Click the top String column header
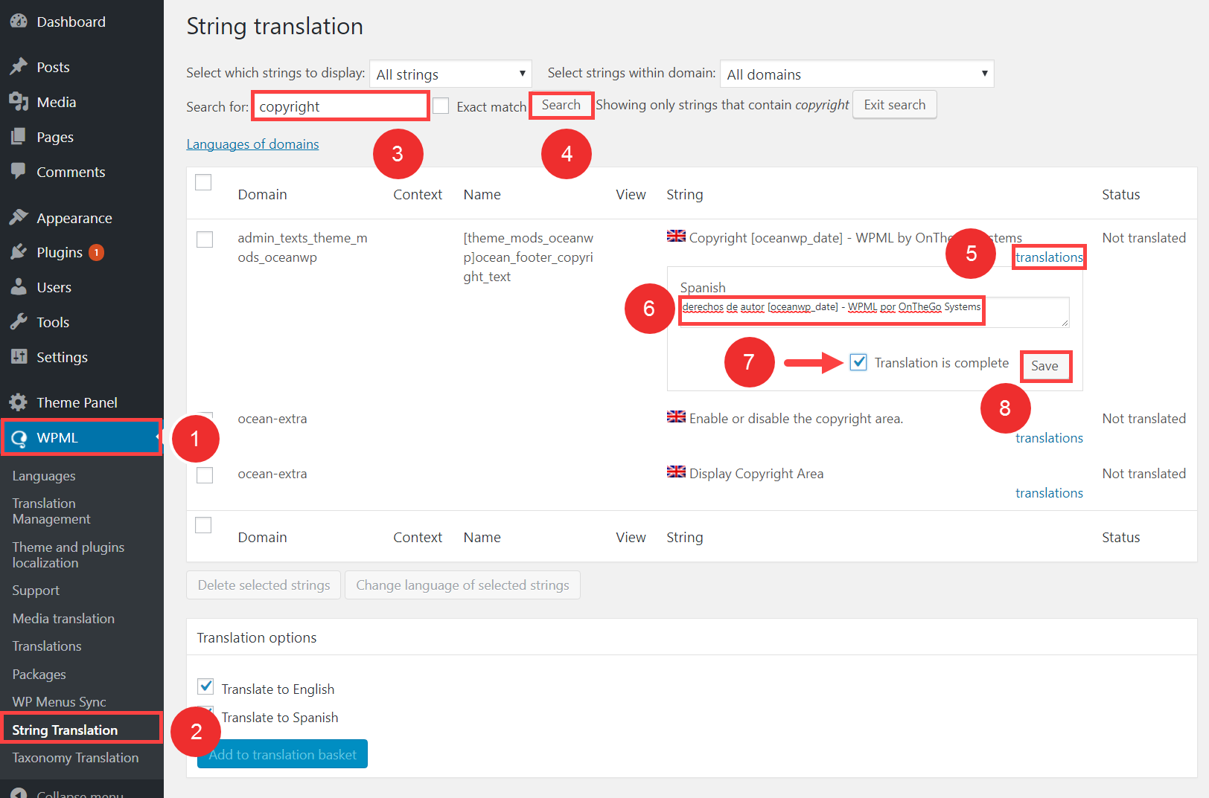The image size is (1209, 798). 684,194
